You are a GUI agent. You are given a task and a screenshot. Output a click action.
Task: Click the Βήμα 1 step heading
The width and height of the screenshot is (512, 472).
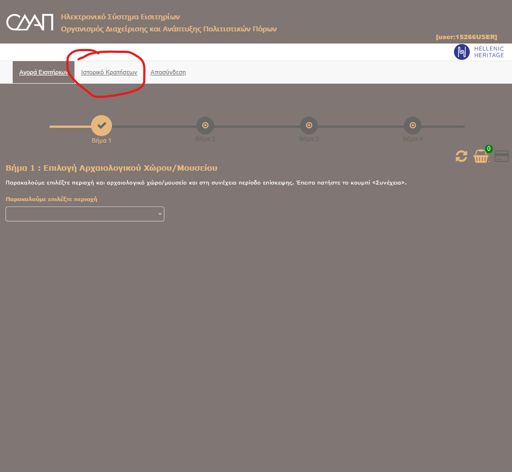pyautogui.click(x=111, y=168)
